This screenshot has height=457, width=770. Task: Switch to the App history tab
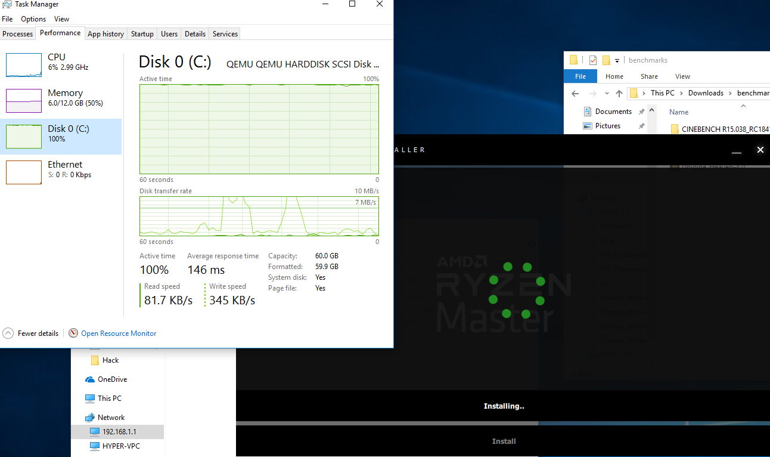tap(105, 34)
